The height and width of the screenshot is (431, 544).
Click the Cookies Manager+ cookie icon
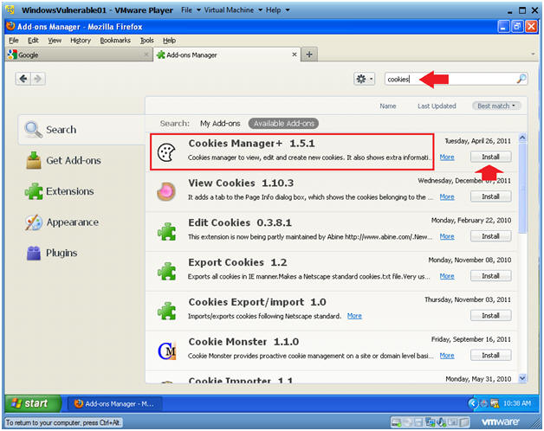tap(166, 153)
